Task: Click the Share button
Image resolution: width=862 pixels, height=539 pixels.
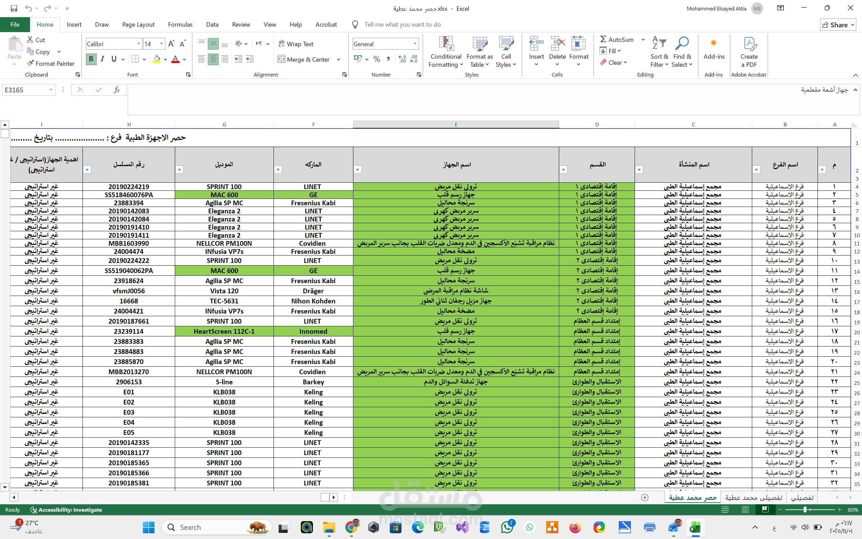Action: (838, 25)
